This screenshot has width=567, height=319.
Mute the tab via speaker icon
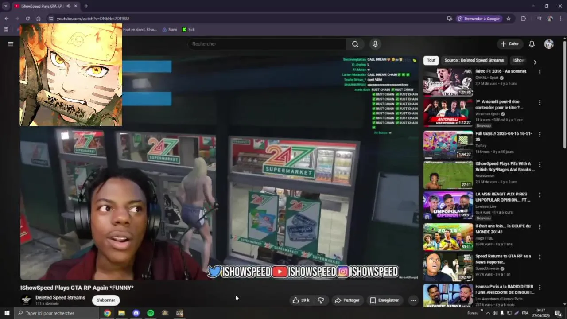(x=69, y=6)
